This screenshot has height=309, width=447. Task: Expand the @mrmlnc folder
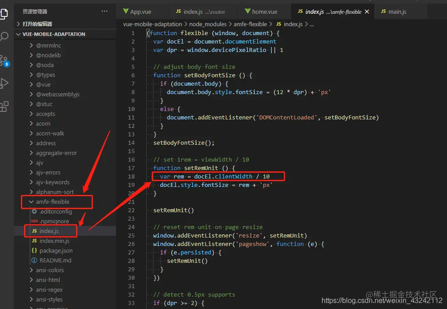65,46
